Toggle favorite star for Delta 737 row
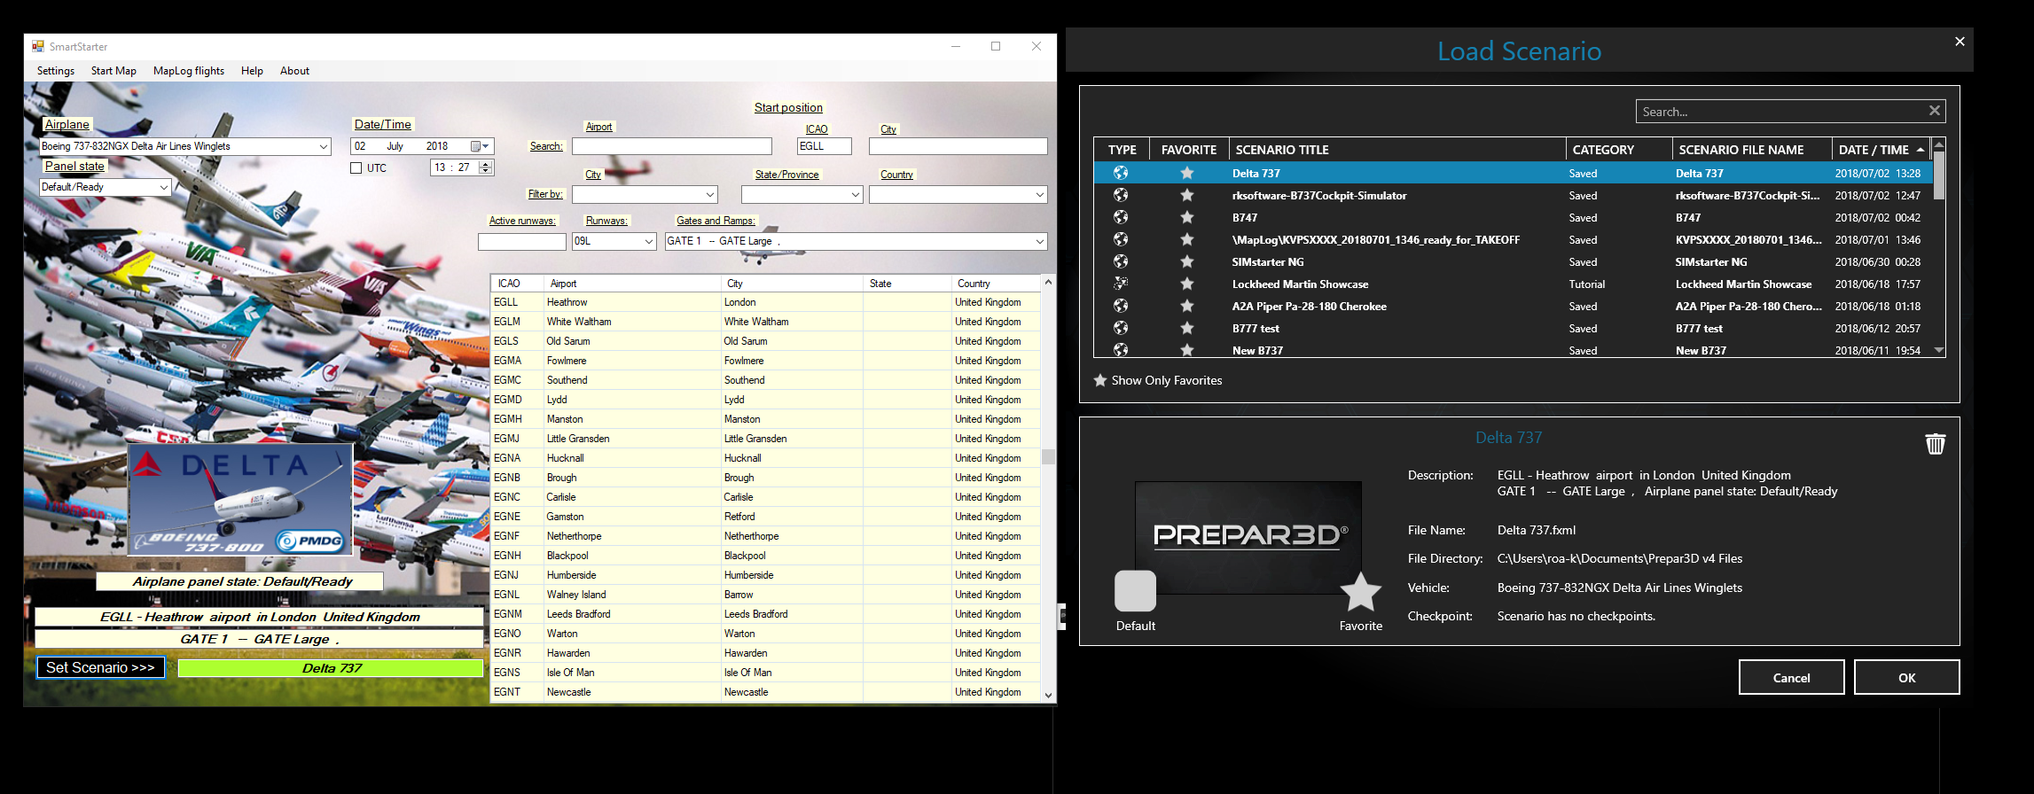 click(1187, 173)
